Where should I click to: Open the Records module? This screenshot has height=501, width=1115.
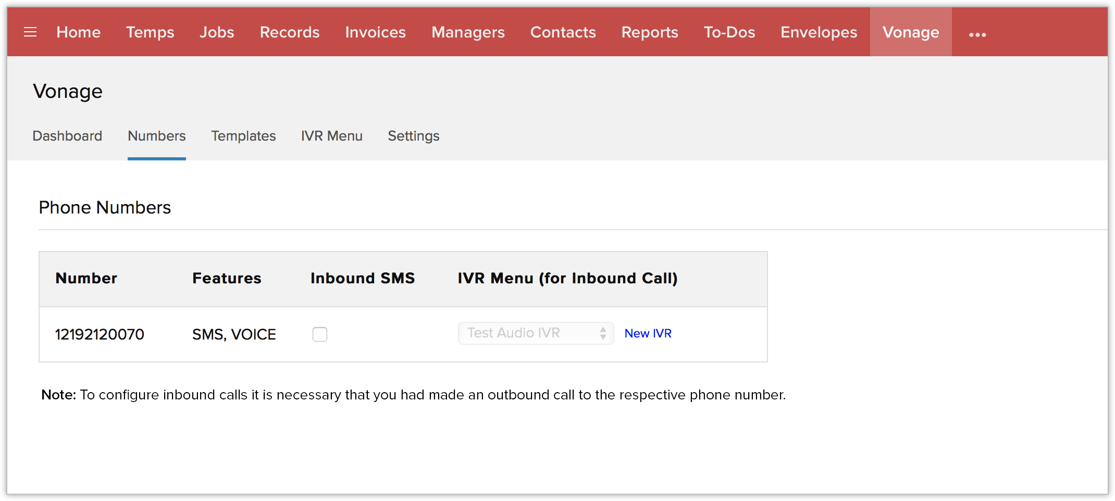point(290,32)
